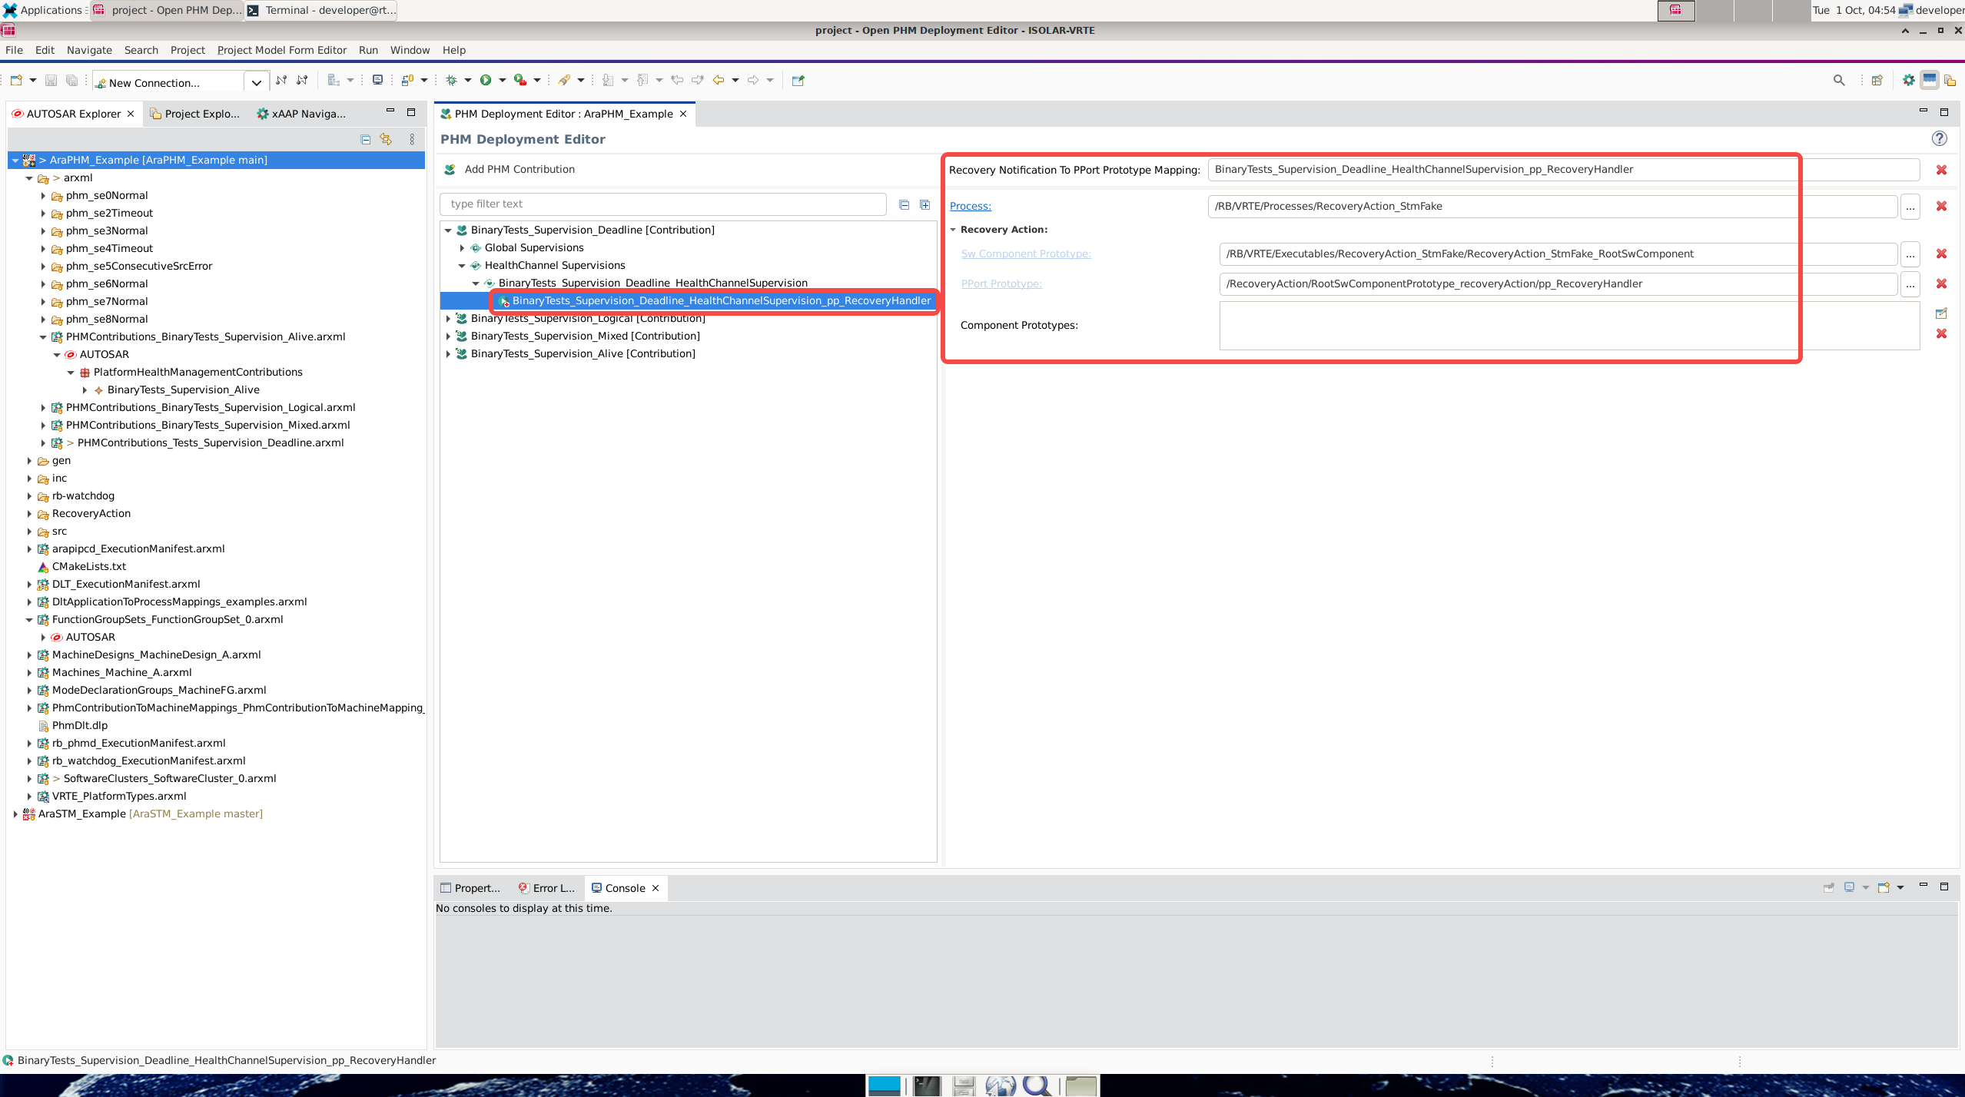The height and width of the screenshot is (1097, 1965).
Task: Expand the RecoveryAction folder in explorer
Action: [29, 513]
